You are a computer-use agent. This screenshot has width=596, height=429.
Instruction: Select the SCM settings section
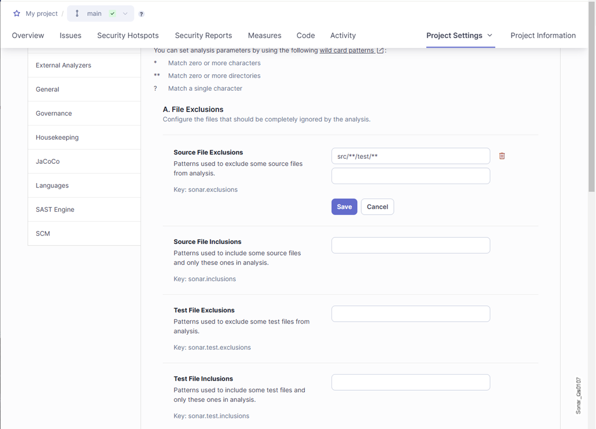[42, 233]
